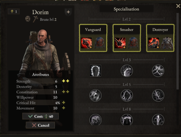Click the plus shield next to Dorim
Viewport: 181px width, 137px height.
tap(68, 12)
